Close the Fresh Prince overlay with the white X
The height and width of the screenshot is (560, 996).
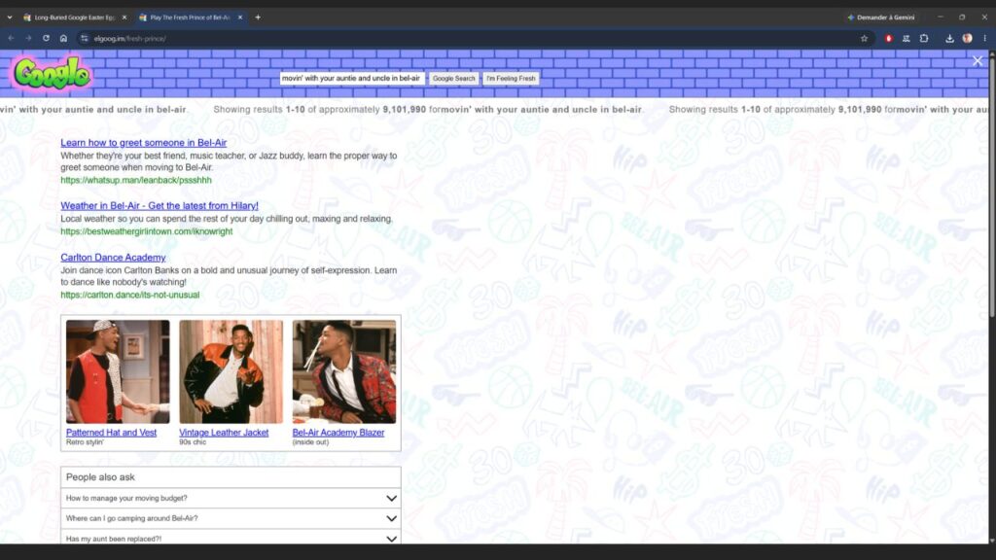click(978, 61)
